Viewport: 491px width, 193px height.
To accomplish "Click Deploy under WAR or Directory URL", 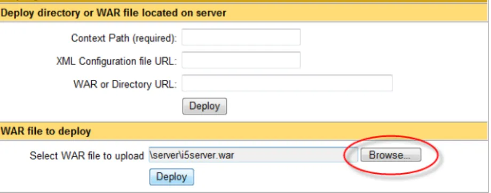I will click(x=204, y=106).
